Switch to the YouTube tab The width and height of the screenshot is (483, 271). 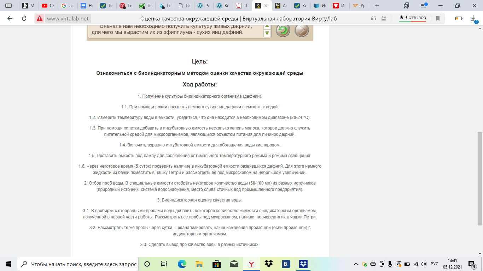point(48,6)
